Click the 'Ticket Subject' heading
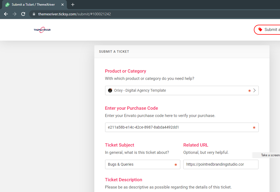Viewport: 280px width, 192px height. (x=119, y=145)
